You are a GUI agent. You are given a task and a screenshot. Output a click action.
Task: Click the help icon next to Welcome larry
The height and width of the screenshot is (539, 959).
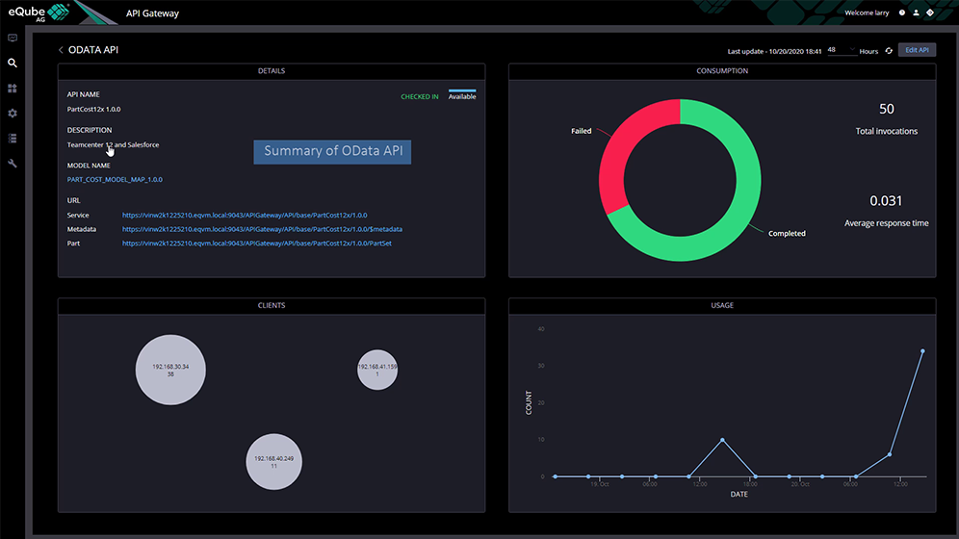tap(902, 13)
